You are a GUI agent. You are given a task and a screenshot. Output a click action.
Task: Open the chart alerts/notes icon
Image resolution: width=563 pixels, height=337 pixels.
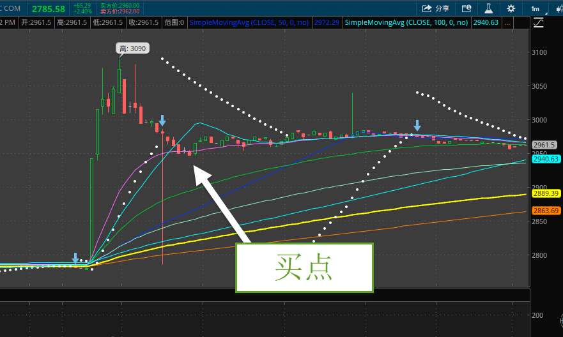tap(466, 8)
